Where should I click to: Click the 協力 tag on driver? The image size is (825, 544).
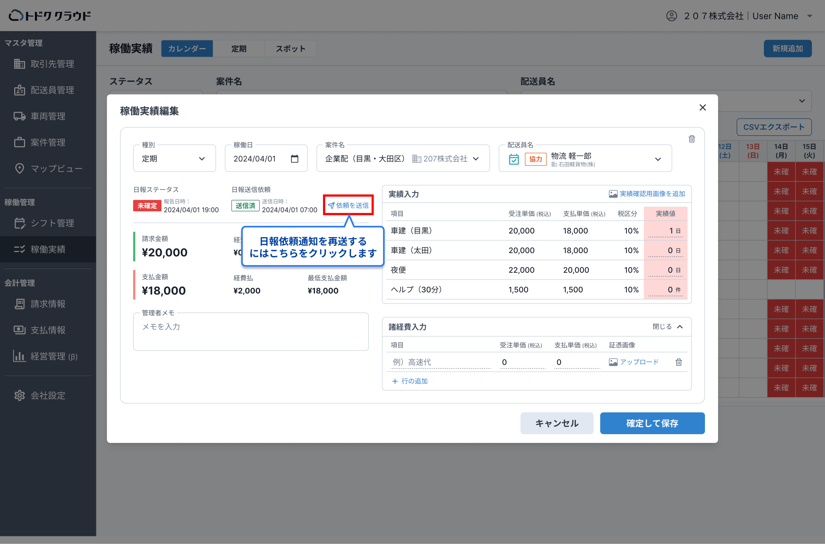pos(536,159)
